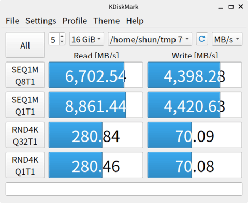Click the SEQ1M Q1T1 write result 4,420.63
This screenshot has height=203, width=248.
[195, 105]
